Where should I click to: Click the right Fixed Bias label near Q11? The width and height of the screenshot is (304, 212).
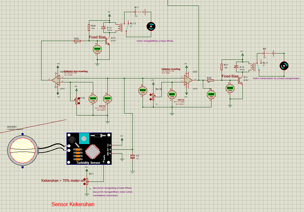tap(230, 76)
